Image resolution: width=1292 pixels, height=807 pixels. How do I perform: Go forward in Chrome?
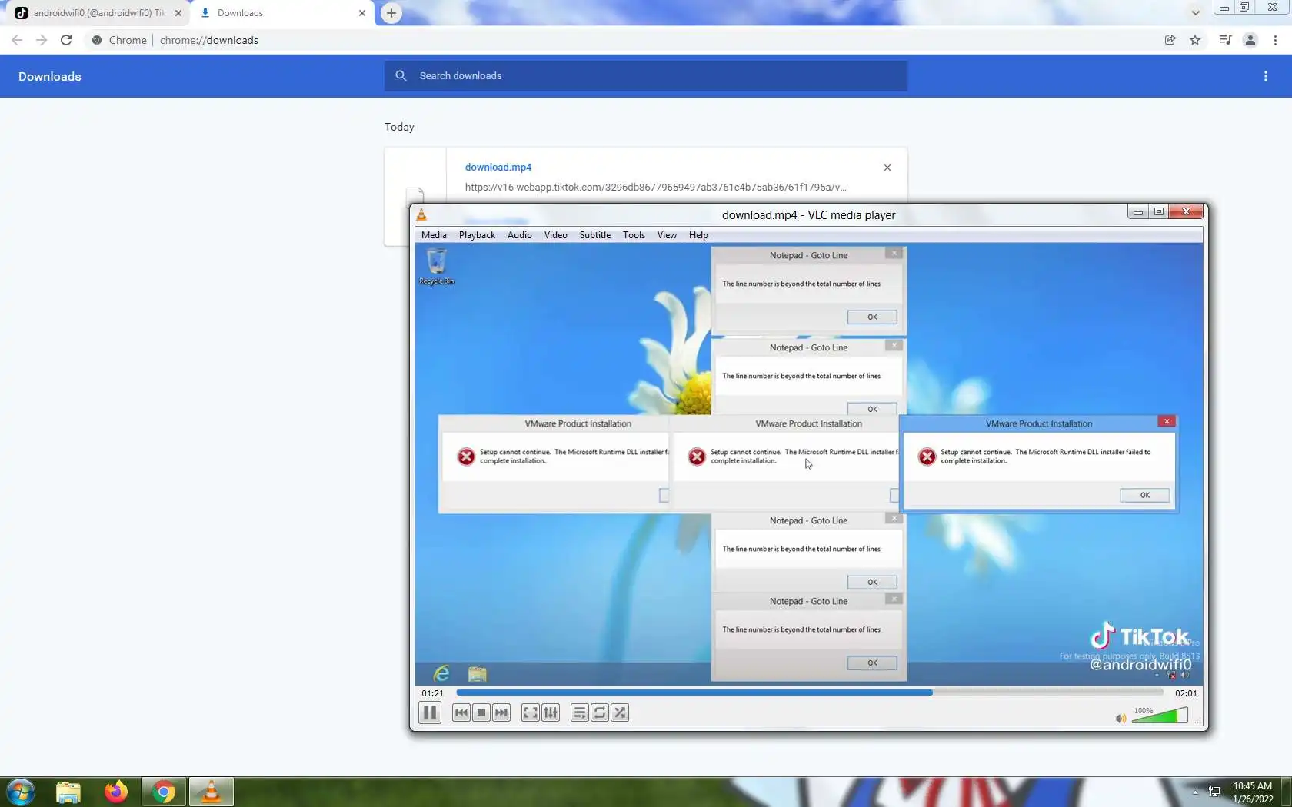pos(42,40)
